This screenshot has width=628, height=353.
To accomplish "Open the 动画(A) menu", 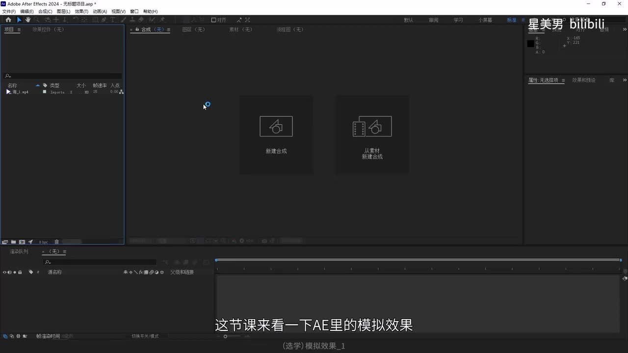I will tap(100, 11).
